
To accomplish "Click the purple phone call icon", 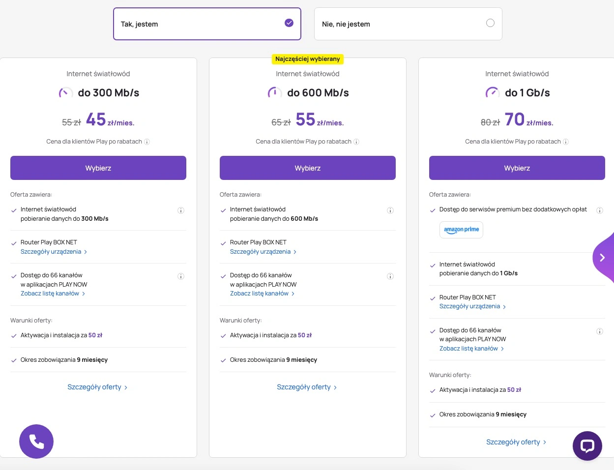I will 36,441.
